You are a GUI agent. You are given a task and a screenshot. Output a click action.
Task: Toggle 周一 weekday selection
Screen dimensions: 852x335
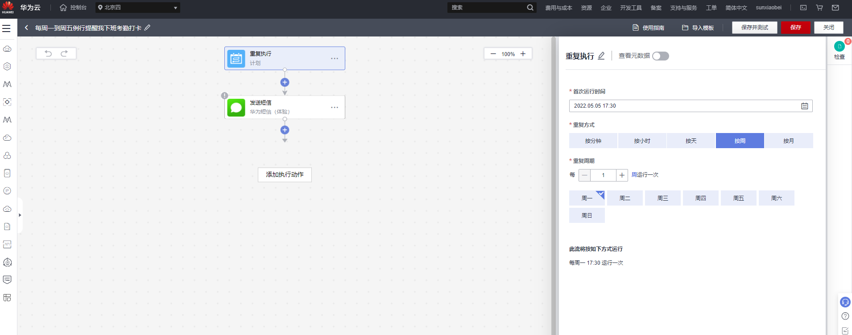pos(587,198)
